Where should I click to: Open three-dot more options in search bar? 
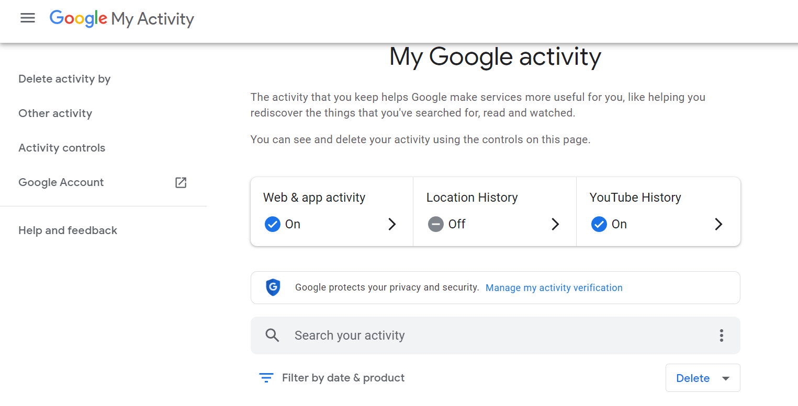(x=721, y=335)
